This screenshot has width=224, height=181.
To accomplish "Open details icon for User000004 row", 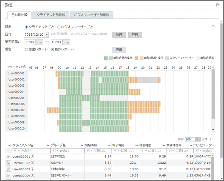I will point(9,176).
